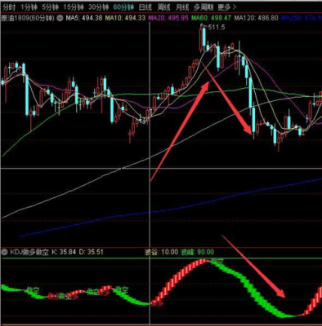
Task: Expand the 更多 > menu
Action: coord(226,7)
